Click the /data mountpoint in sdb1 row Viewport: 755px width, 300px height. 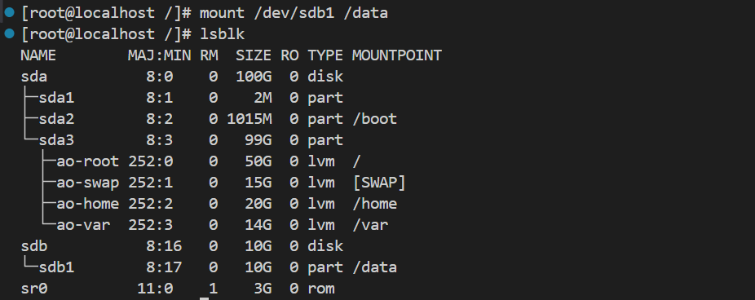(x=374, y=267)
